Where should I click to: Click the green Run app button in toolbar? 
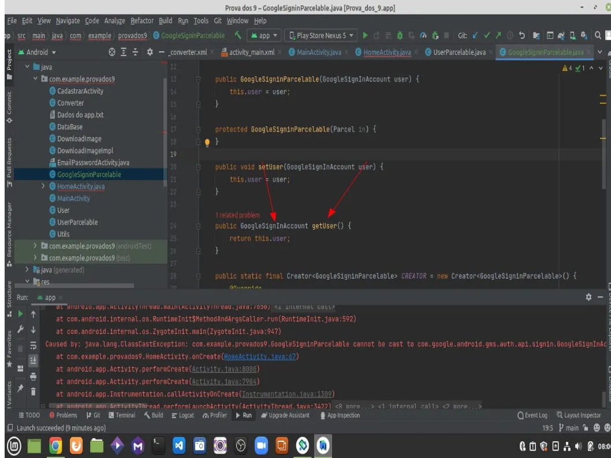coord(365,36)
